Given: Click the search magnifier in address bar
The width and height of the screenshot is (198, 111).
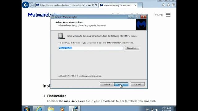Looking at the screenshot, I should (x=83, y=5).
